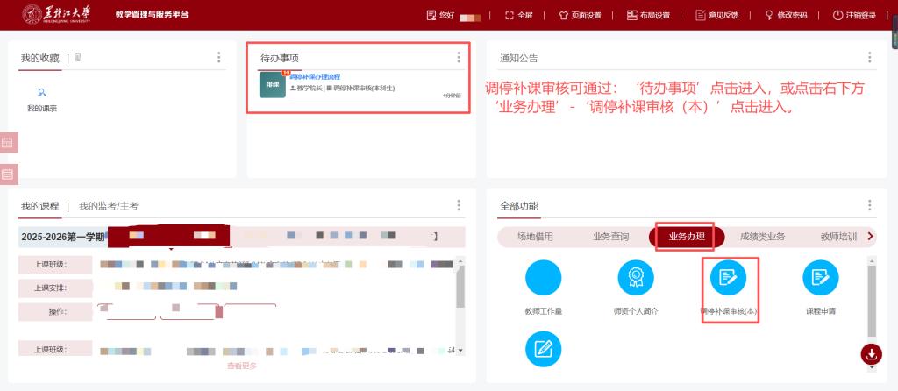Open 布局设置 layout settings
The width and height of the screenshot is (898, 391).
[x=648, y=15]
